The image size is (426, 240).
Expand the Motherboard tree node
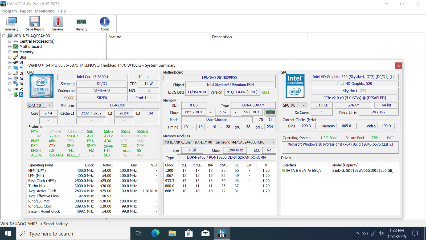[x=10, y=47]
